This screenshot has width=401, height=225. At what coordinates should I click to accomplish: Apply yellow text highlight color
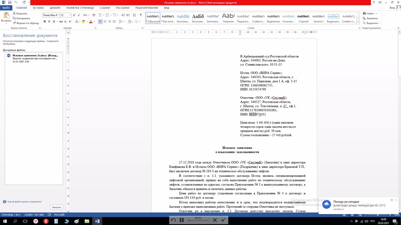coord(83,22)
